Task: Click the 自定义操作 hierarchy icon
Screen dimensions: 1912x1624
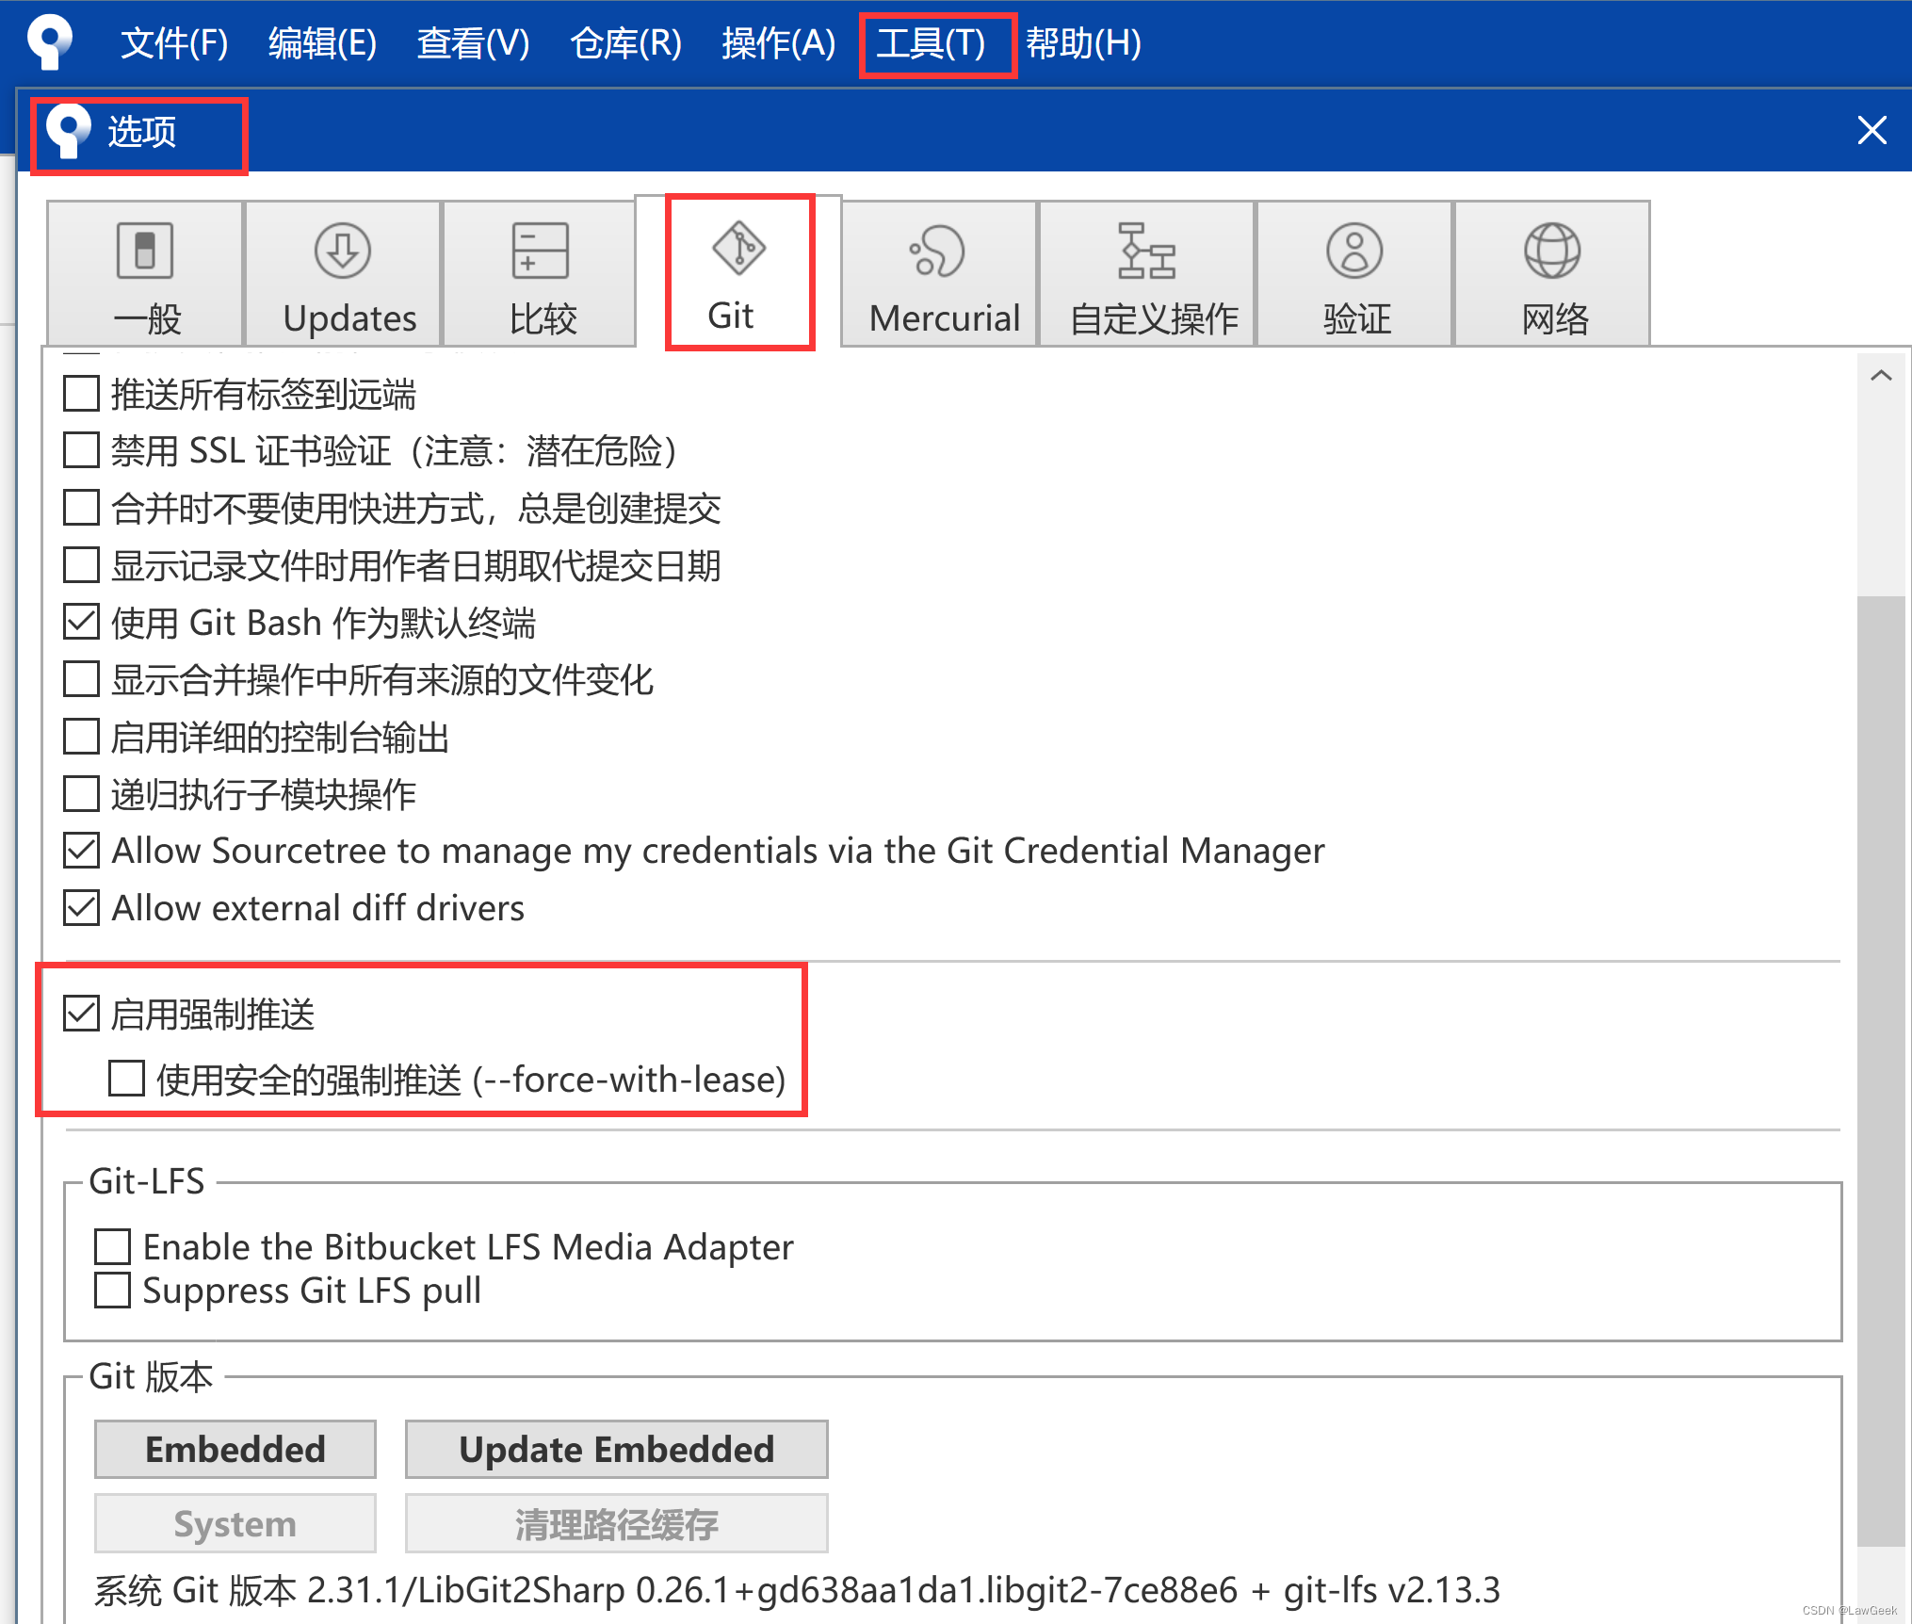Action: pyautogui.click(x=1146, y=251)
